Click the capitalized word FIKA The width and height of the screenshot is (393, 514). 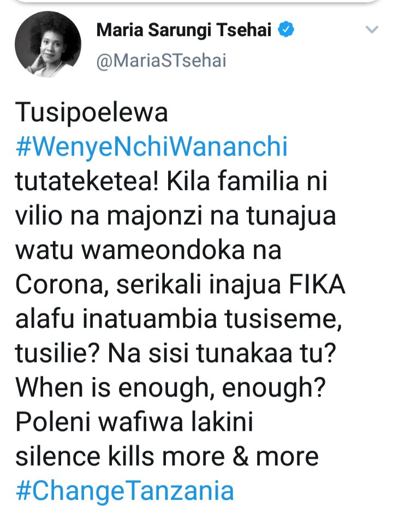coord(317,285)
